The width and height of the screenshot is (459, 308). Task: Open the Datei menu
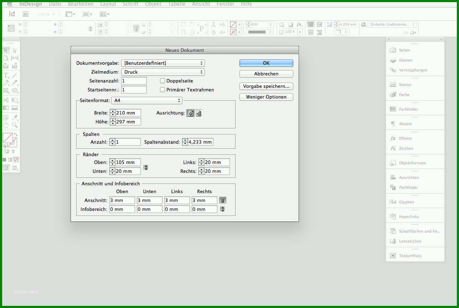[55, 4]
